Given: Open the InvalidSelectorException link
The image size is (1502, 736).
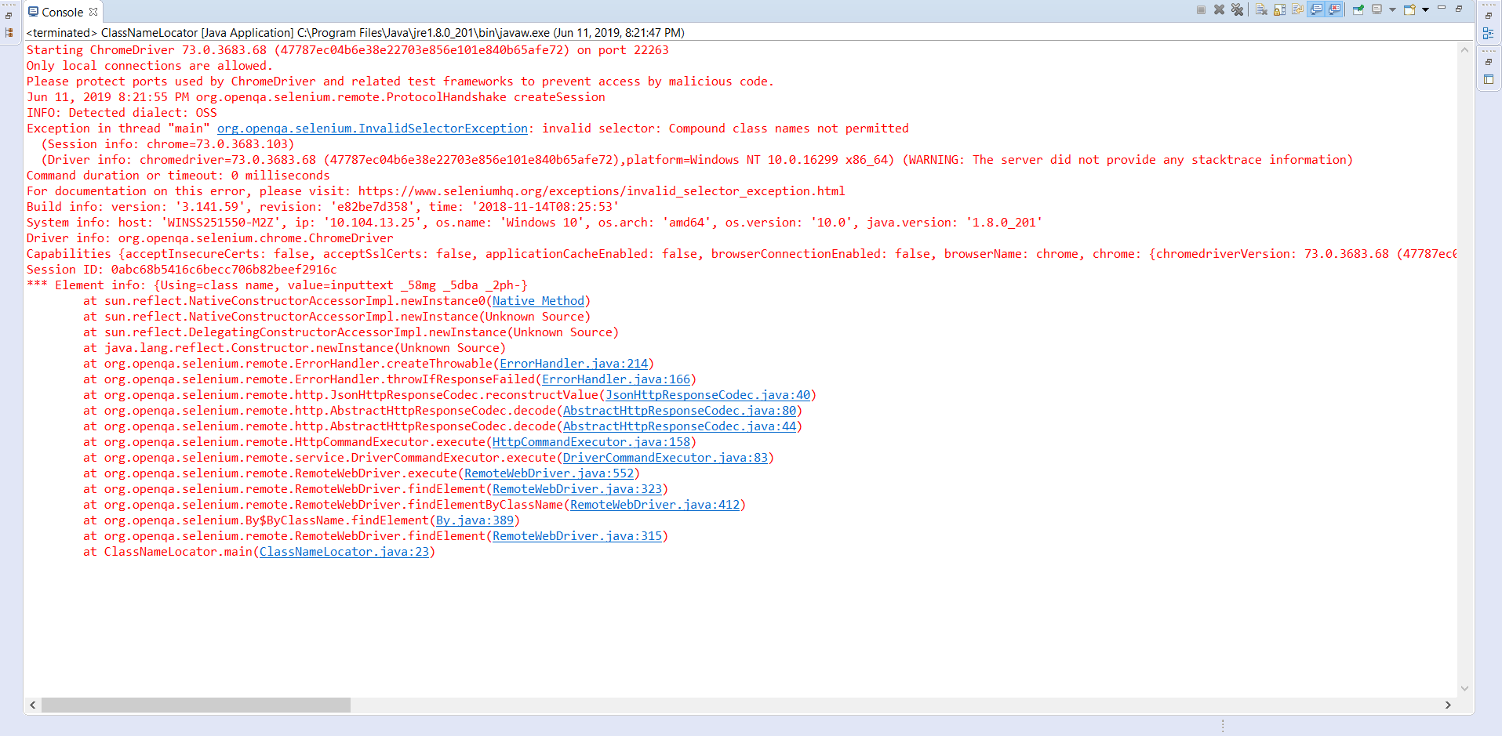Looking at the screenshot, I should click(373, 129).
